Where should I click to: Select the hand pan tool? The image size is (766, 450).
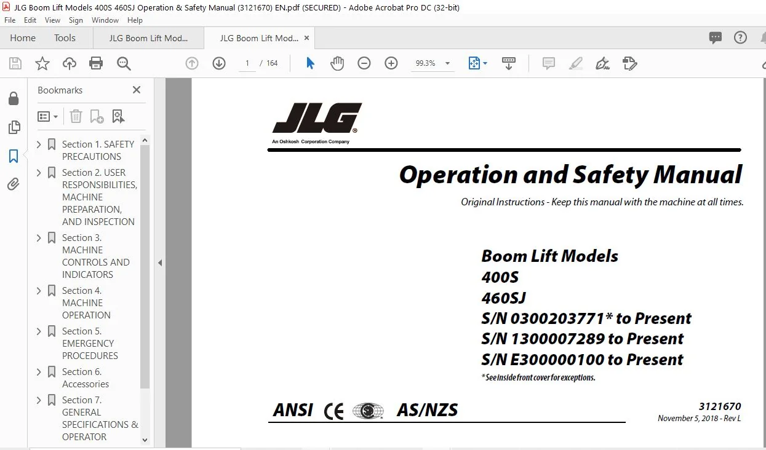tap(337, 63)
